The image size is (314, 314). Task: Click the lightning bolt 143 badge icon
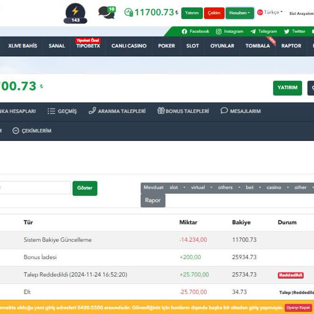(x=75, y=12)
